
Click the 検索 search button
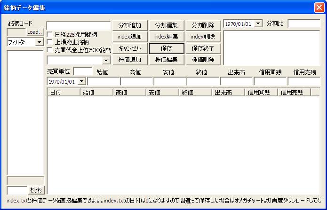[x=36, y=190]
